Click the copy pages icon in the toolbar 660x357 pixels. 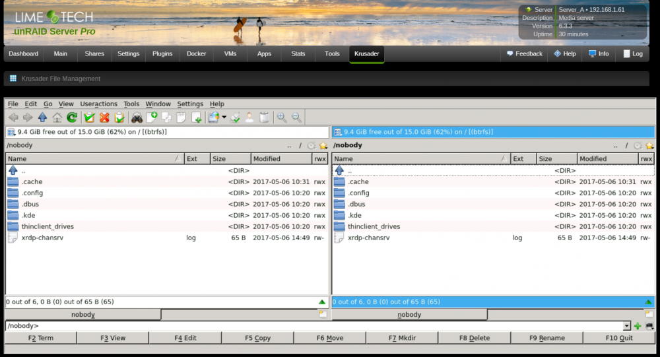click(x=167, y=117)
